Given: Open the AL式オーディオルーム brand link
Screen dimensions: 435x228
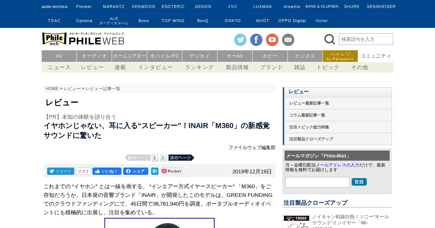Looking at the screenshot, I should [114, 21].
